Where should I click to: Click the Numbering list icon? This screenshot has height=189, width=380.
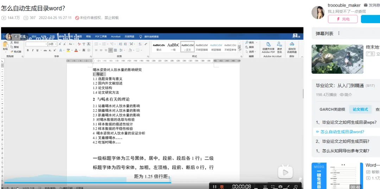[104, 44]
